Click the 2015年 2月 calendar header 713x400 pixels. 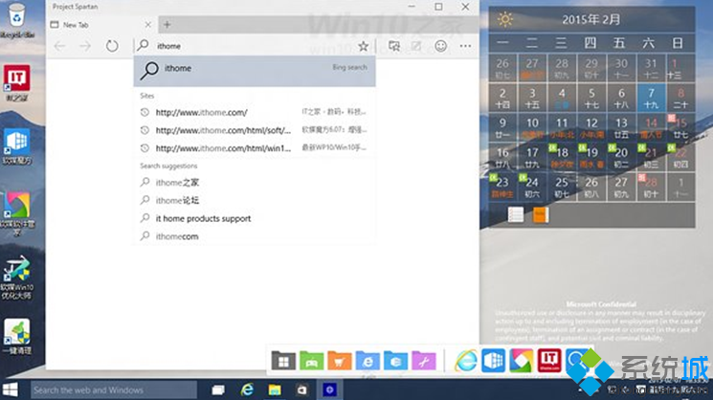pyautogui.click(x=591, y=19)
